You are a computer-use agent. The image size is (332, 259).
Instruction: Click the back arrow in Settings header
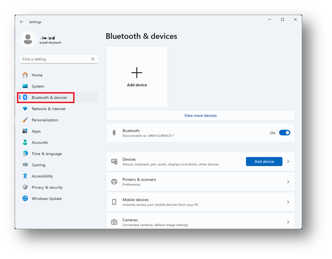pyautogui.click(x=22, y=22)
